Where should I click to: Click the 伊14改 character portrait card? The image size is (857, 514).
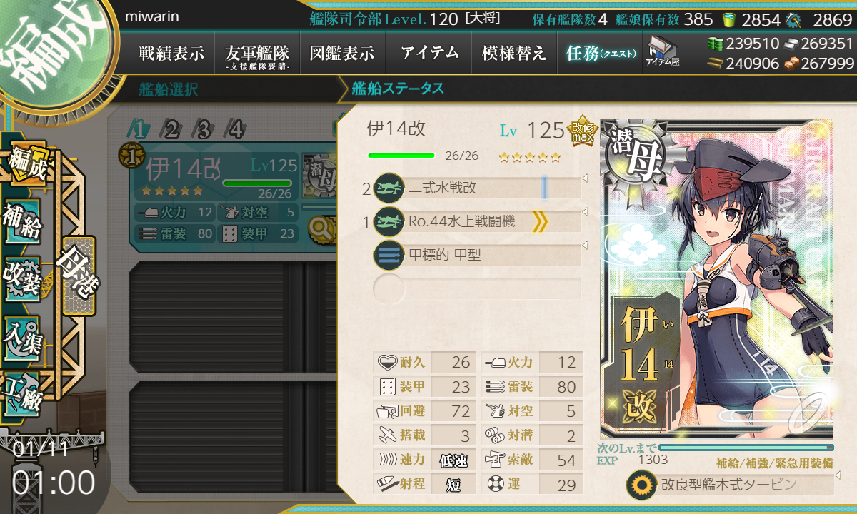[x=717, y=278]
